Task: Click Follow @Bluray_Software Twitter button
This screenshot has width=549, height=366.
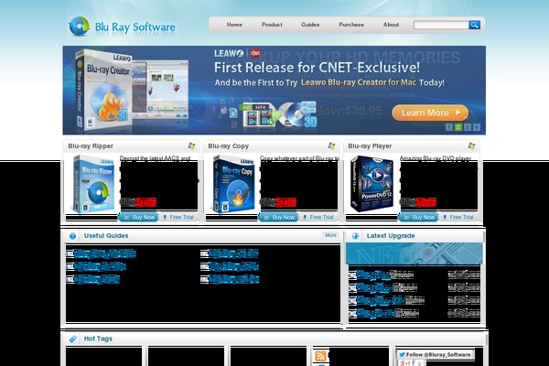Action: [x=436, y=354]
